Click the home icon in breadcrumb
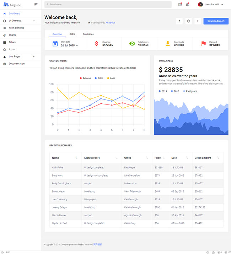231x254 pixels. (x=89, y=23)
